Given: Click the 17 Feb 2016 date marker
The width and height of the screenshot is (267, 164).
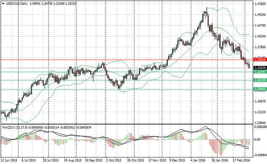Looking at the screenshot, I should 241,160.
